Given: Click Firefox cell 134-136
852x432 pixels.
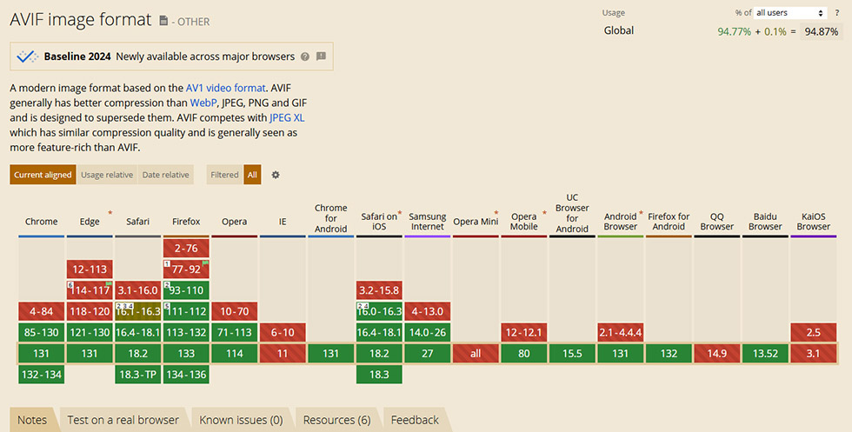Looking at the screenshot, I should click(x=186, y=375).
